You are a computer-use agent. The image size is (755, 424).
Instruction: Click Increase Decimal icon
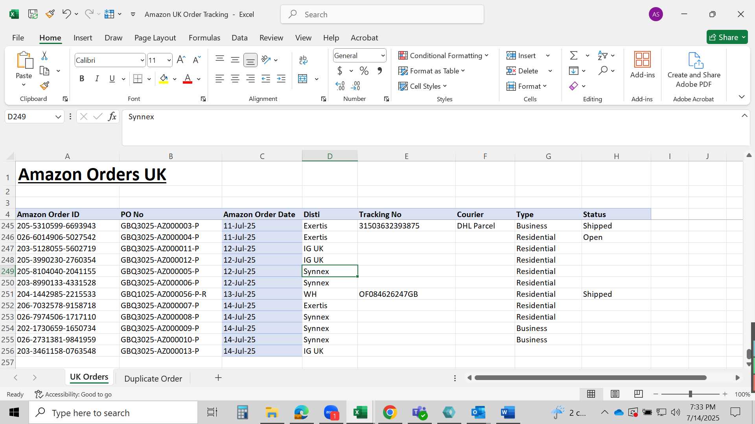[340, 86]
